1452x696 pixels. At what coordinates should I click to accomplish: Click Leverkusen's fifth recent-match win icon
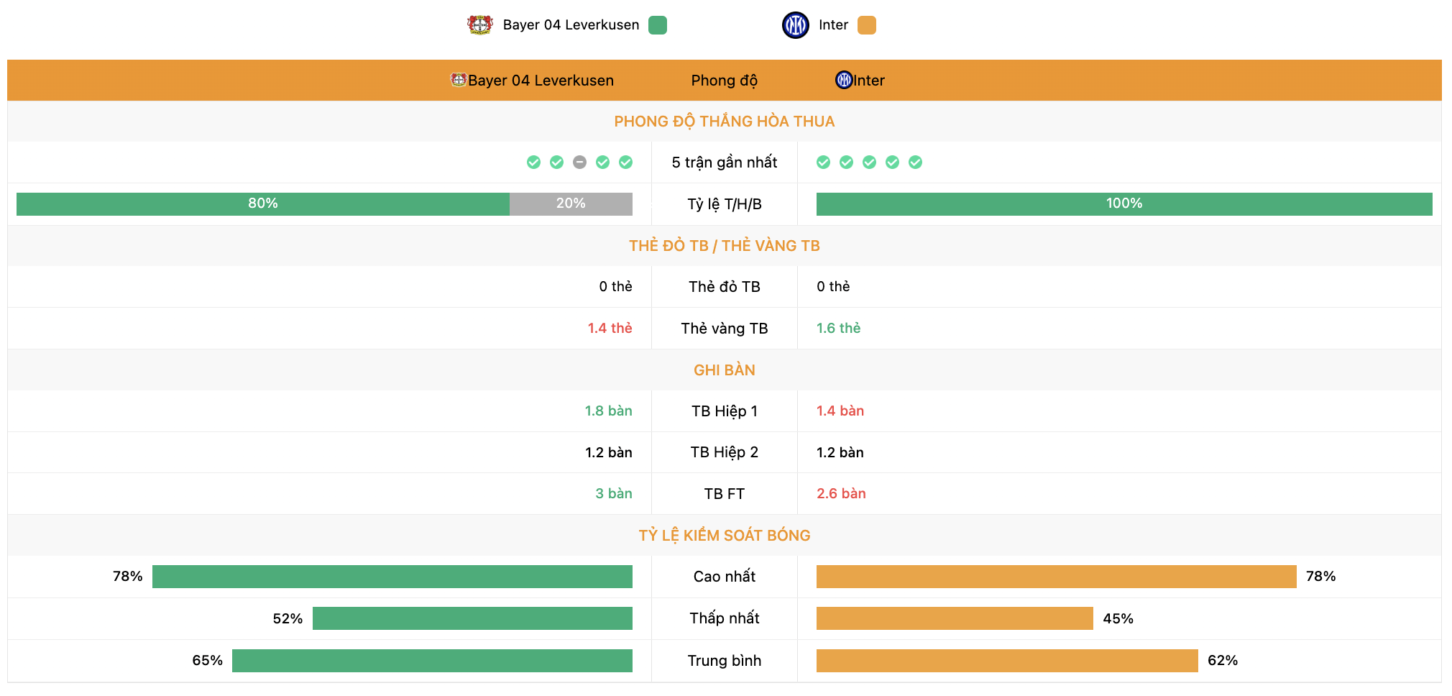pos(625,162)
